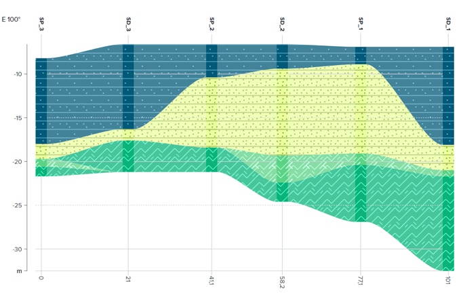Viewport: 461px width, 305px height.
Task: Click yellow segment of SP_1 borehole column
Action: click(x=361, y=108)
